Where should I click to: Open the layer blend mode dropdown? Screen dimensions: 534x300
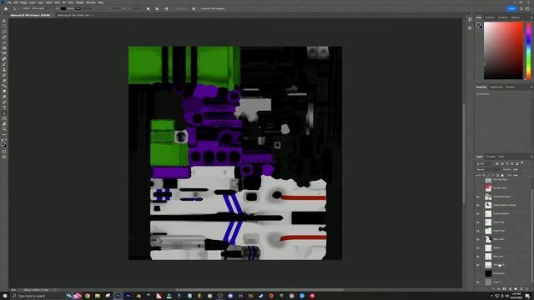click(x=488, y=169)
